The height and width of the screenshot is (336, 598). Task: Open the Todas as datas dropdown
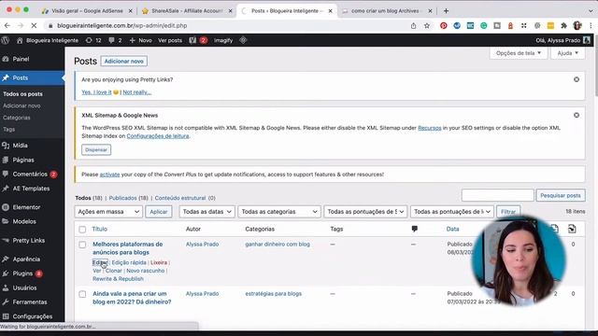point(206,212)
